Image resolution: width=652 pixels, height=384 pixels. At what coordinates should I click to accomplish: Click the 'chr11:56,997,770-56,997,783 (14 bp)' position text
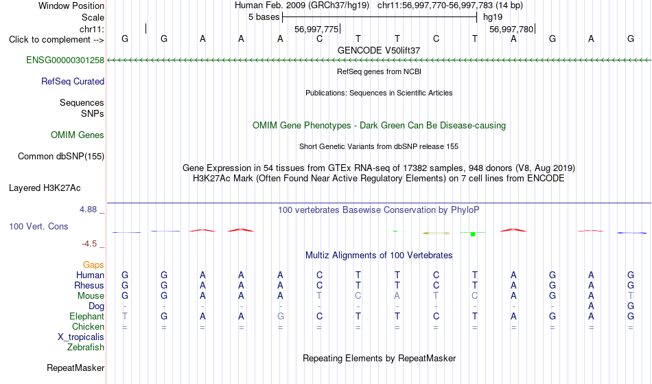click(x=450, y=5)
